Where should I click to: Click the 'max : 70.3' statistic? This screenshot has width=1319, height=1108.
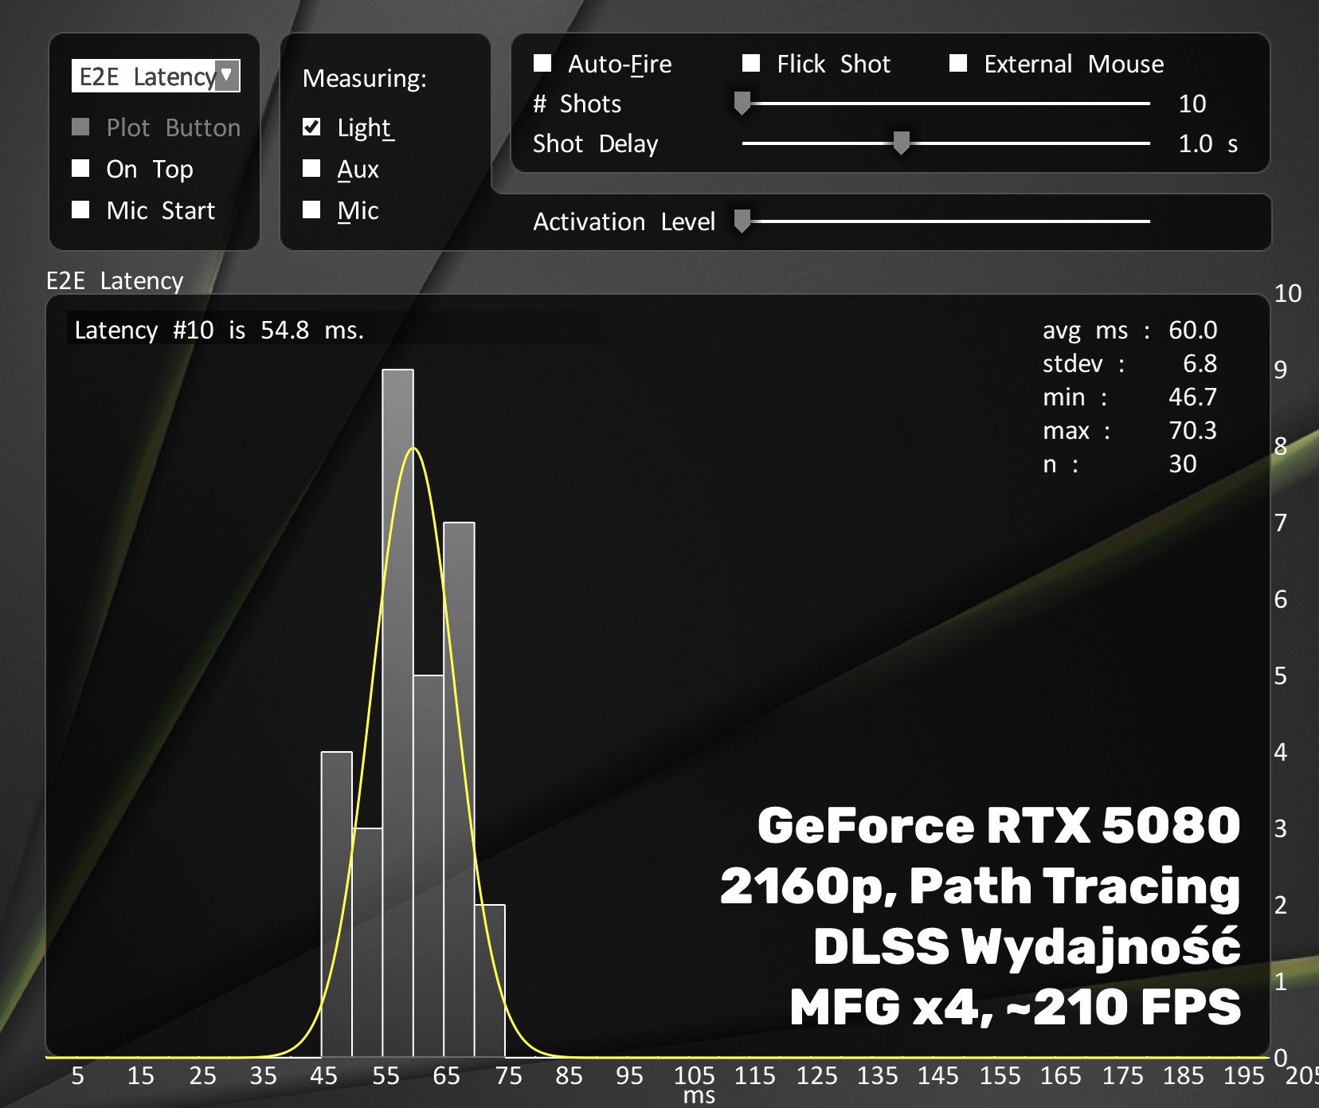point(1129,430)
